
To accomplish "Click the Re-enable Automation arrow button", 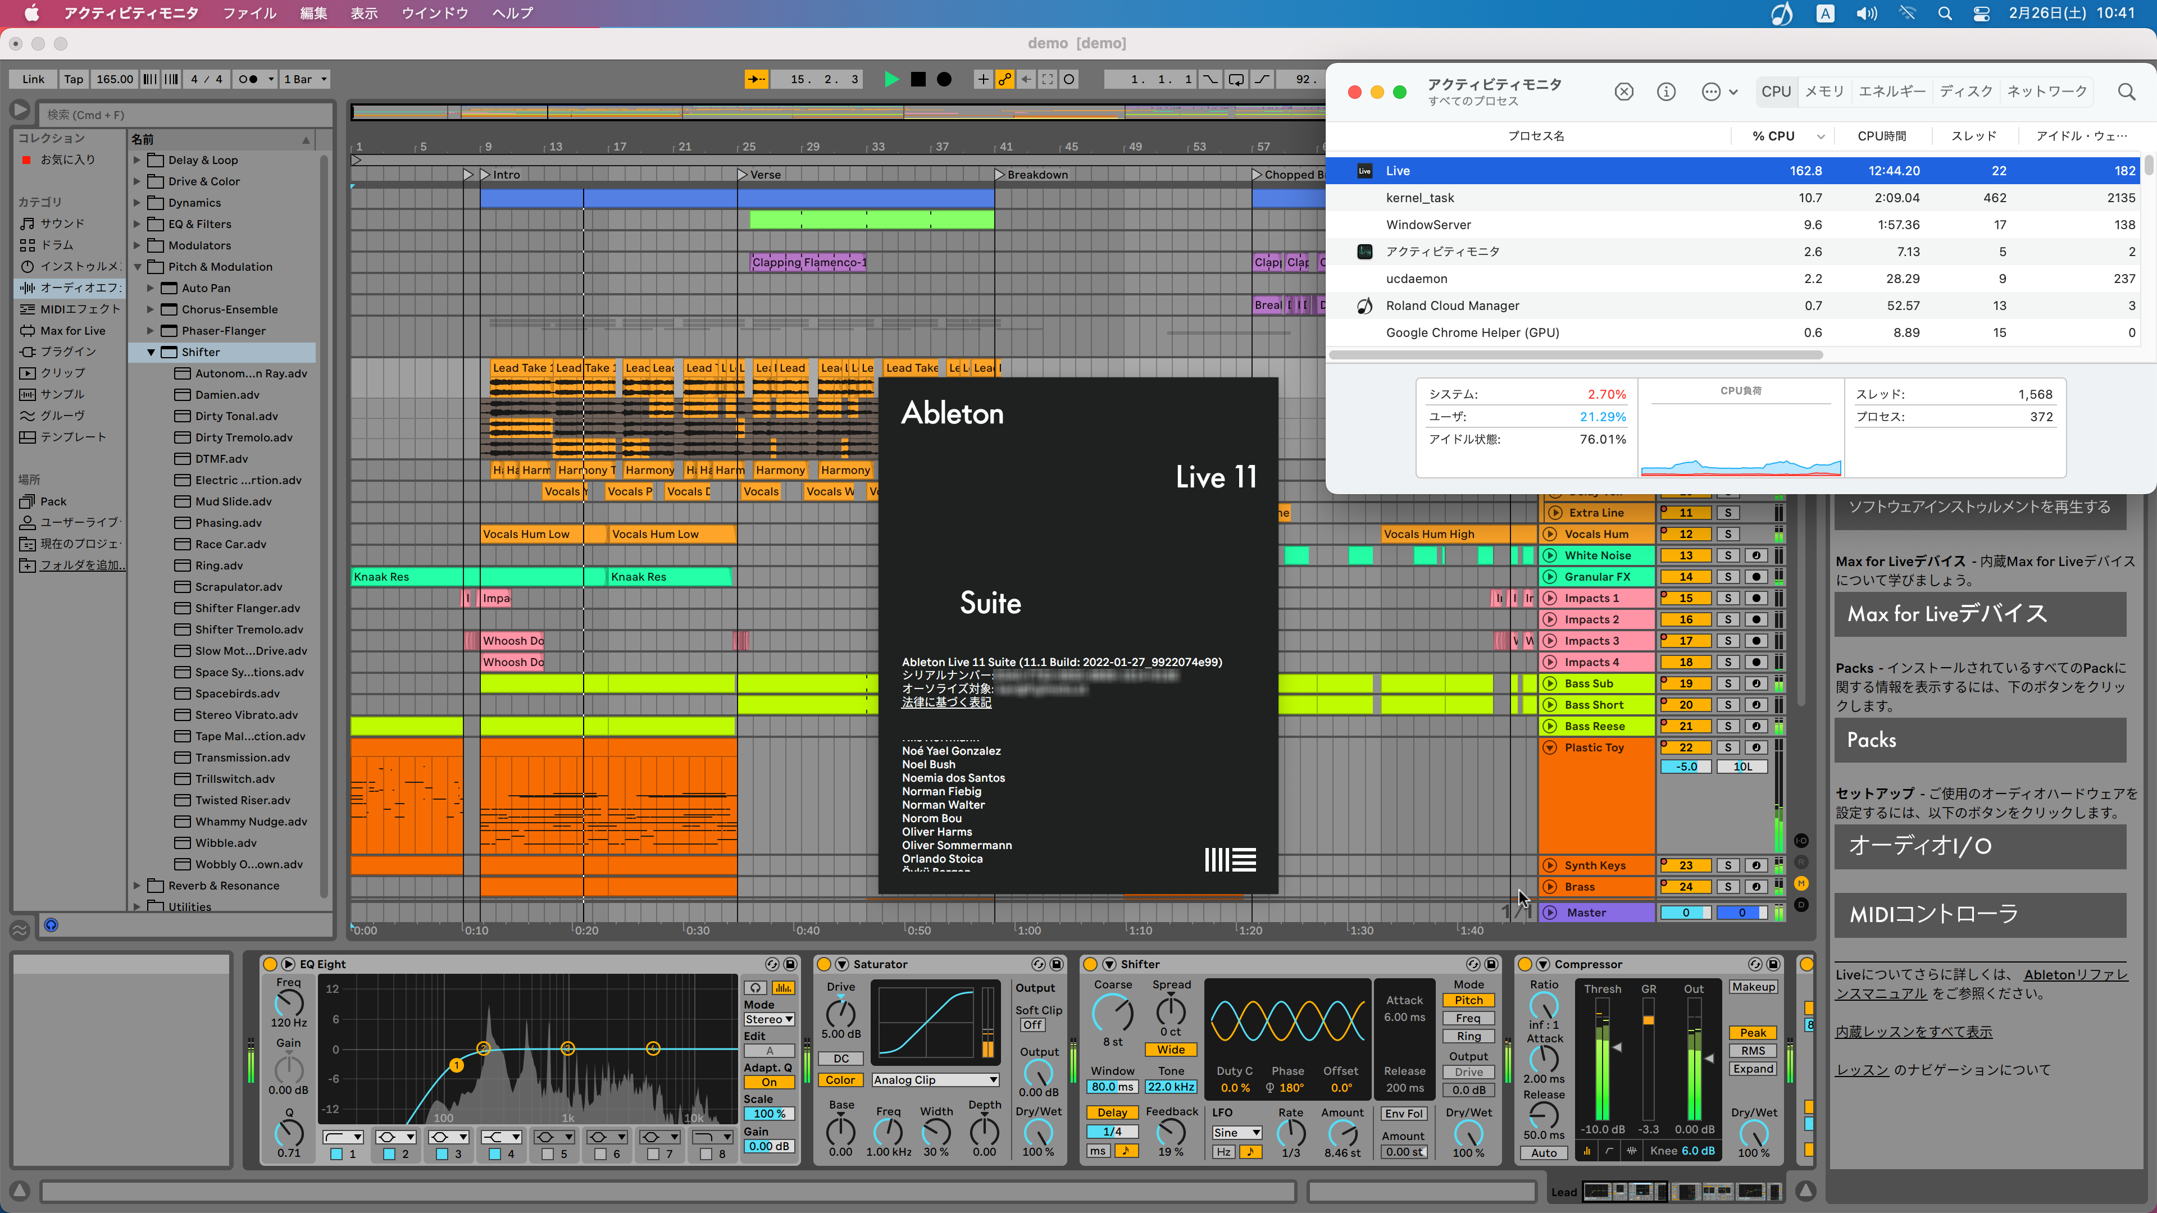I will [x=1027, y=80].
